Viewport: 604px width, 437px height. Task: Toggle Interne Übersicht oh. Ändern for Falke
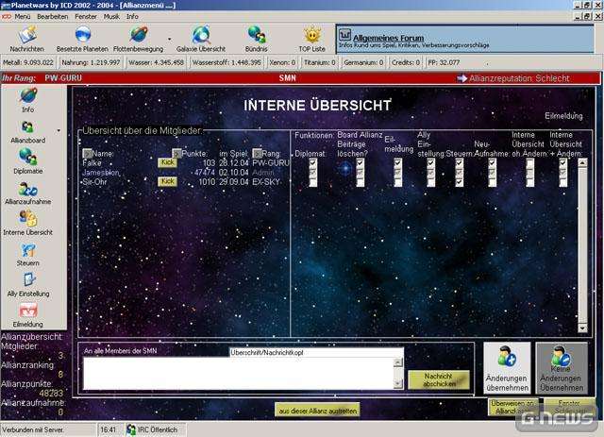pyautogui.click(x=530, y=163)
